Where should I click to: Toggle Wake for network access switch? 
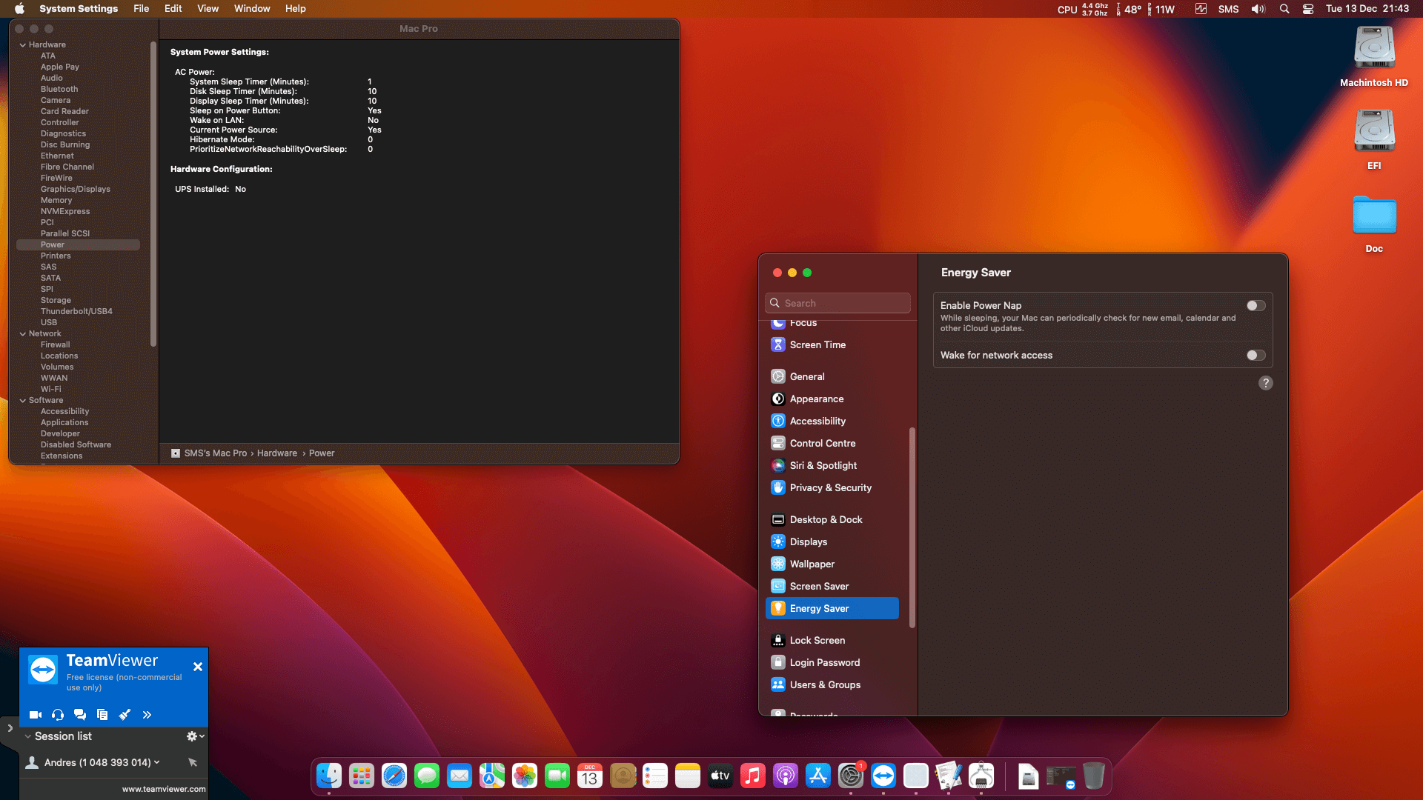[1256, 355]
